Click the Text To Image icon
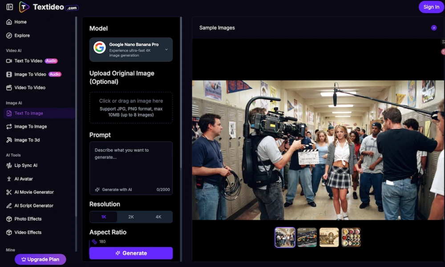This screenshot has height=267, width=445. click(x=9, y=113)
